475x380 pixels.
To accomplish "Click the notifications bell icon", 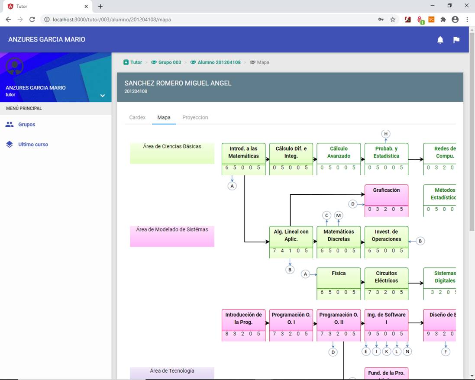I will [x=440, y=40].
